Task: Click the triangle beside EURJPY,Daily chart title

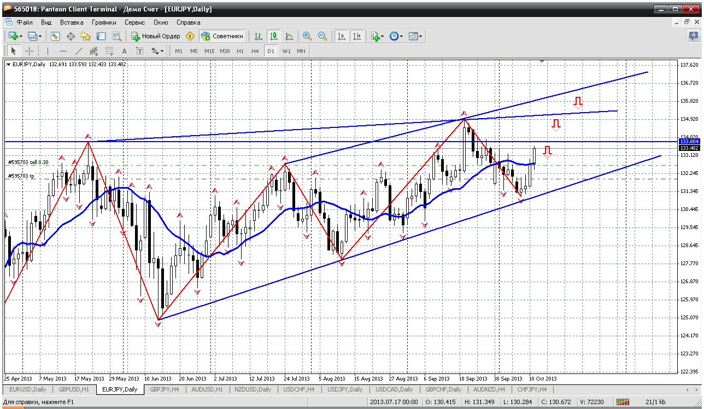Action: 8,65
